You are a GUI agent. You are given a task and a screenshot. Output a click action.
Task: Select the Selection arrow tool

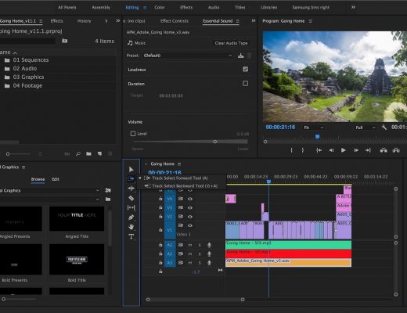[x=131, y=170]
